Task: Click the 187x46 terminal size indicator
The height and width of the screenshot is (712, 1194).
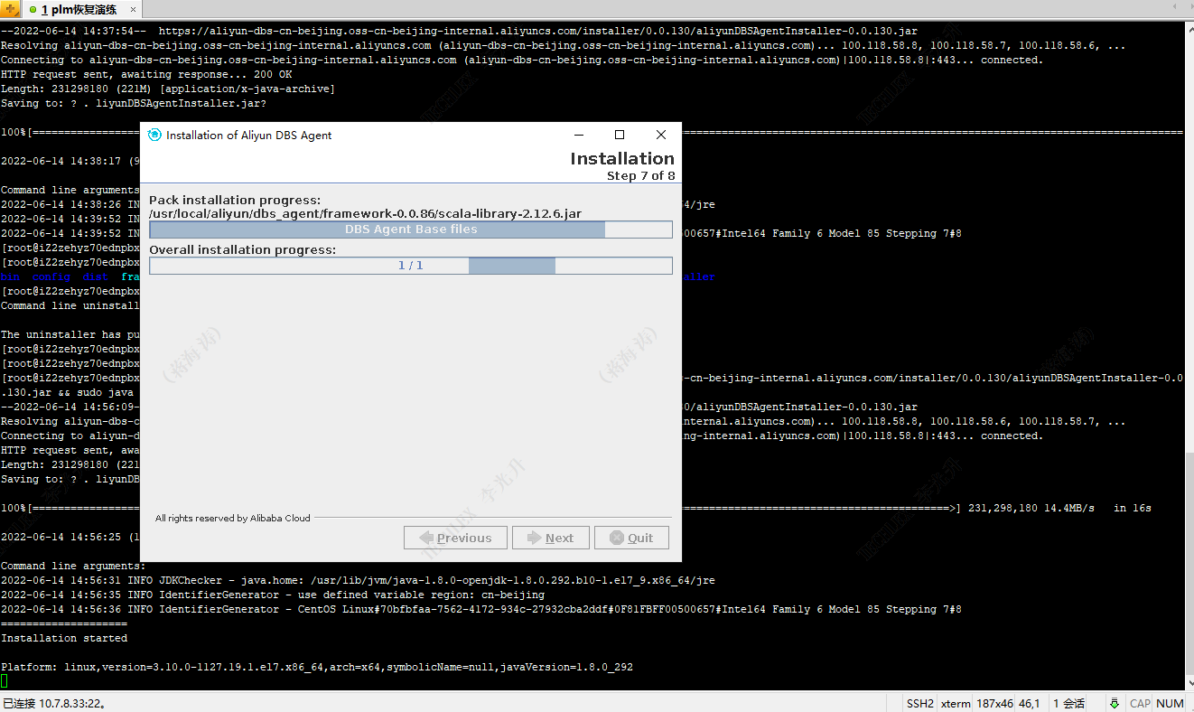Action: click(994, 703)
